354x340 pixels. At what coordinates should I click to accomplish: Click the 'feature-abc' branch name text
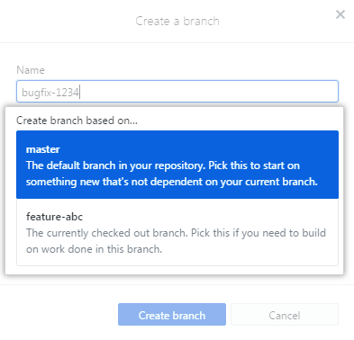point(54,216)
